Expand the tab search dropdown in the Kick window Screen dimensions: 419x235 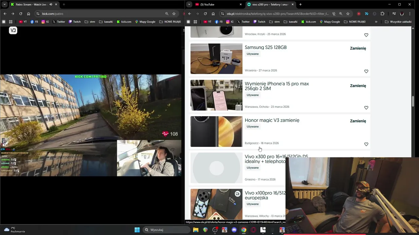[4, 5]
